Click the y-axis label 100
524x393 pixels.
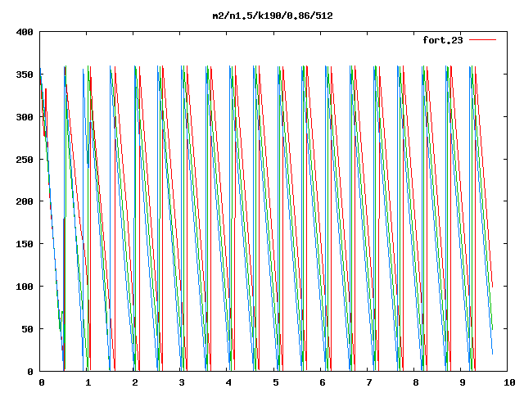[25, 287]
